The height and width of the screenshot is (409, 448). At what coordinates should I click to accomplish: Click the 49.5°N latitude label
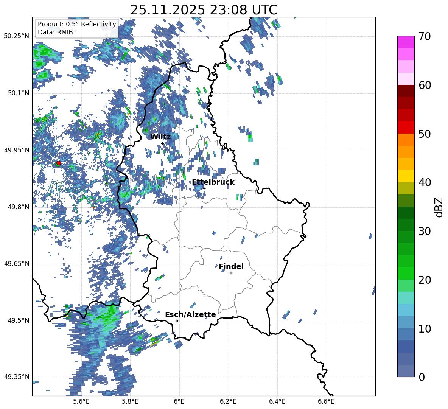[18, 320]
